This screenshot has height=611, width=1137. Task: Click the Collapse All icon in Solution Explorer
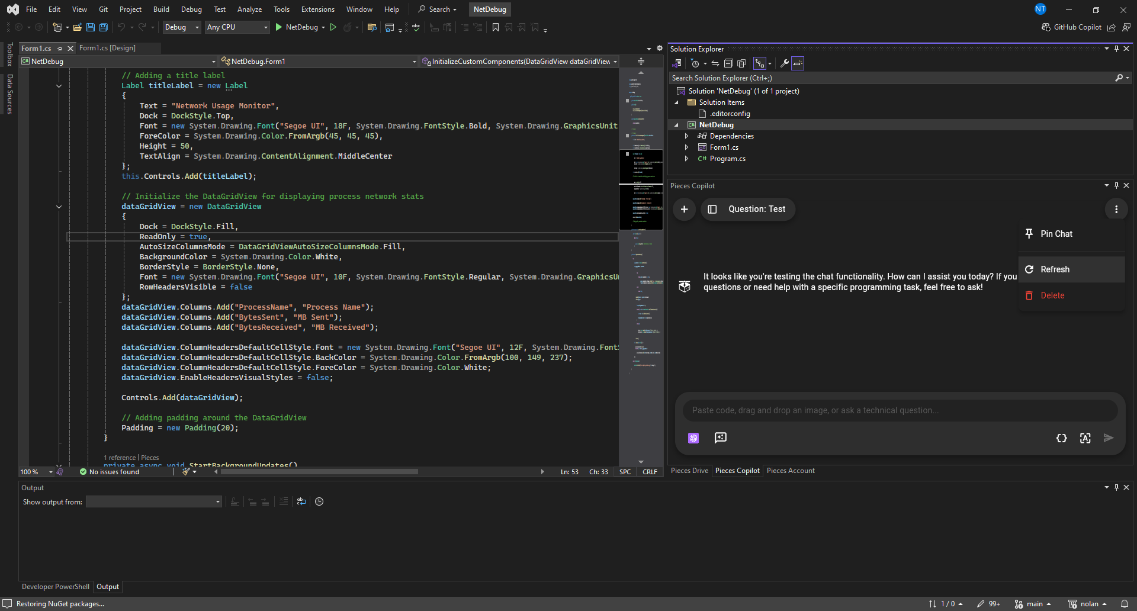click(728, 63)
